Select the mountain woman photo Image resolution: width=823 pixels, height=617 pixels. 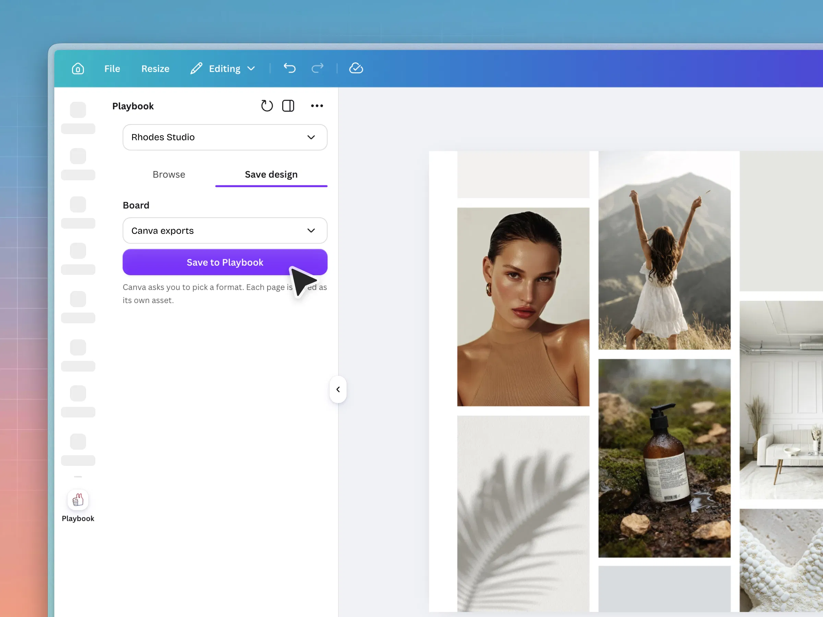pos(664,250)
